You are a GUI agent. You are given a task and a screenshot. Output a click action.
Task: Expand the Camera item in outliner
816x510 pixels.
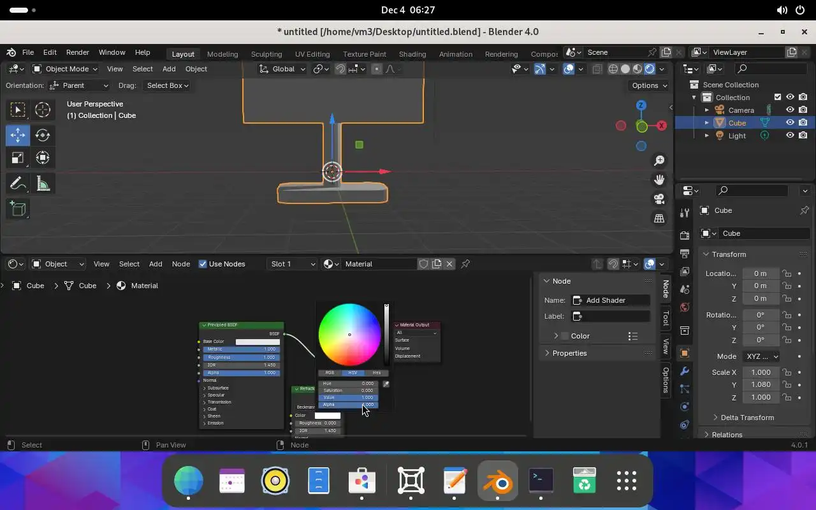(706, 110)
